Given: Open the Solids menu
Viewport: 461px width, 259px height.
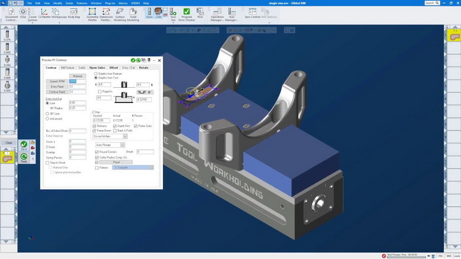Looking at the screenshot, I should tap(69, 3).
